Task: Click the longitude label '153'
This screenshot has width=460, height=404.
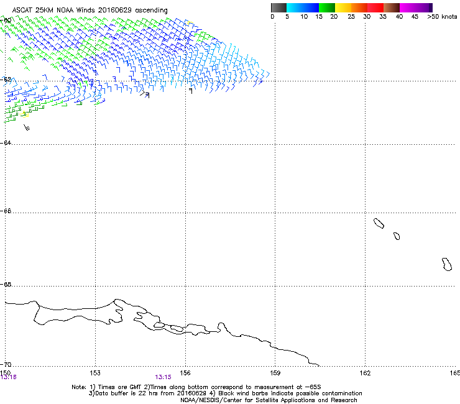Action: [x=95, y=372]
